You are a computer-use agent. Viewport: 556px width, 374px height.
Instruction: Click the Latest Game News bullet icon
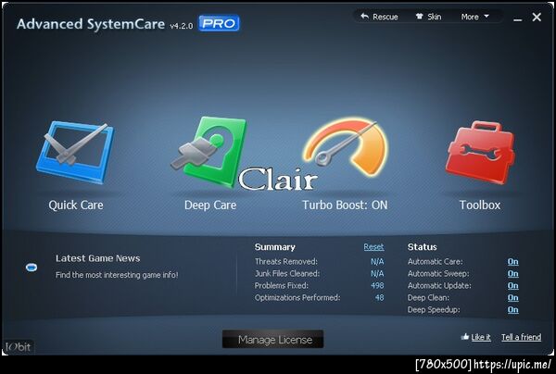tap(32, 267)
